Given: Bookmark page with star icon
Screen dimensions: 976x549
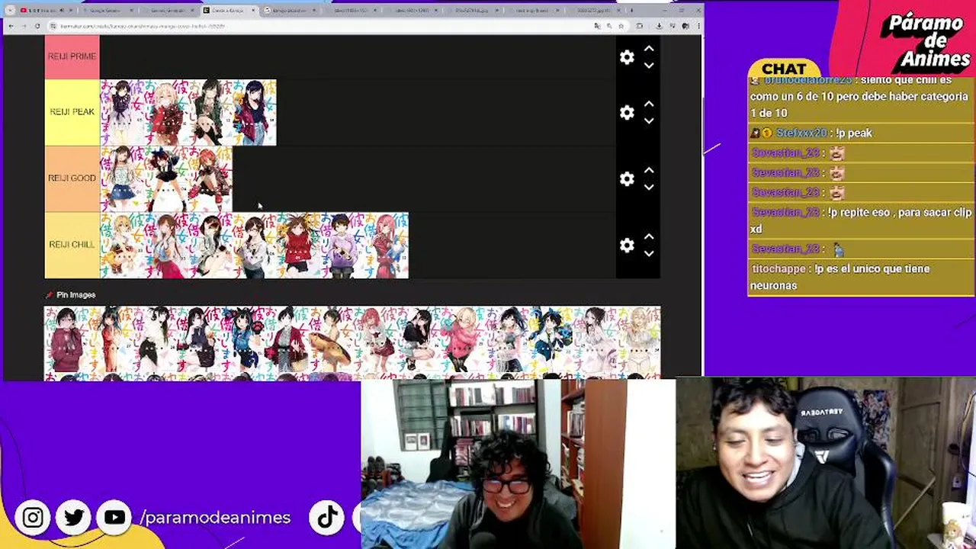Looking at the screenshot, I should [621, 26].
